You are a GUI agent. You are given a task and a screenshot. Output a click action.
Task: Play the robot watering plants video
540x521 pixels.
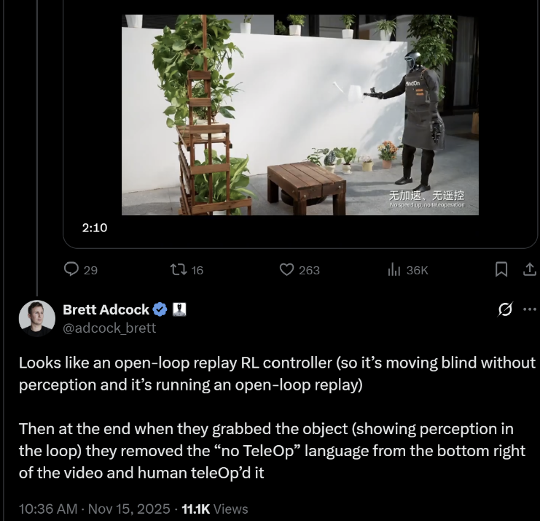click(x=300, y=115)
